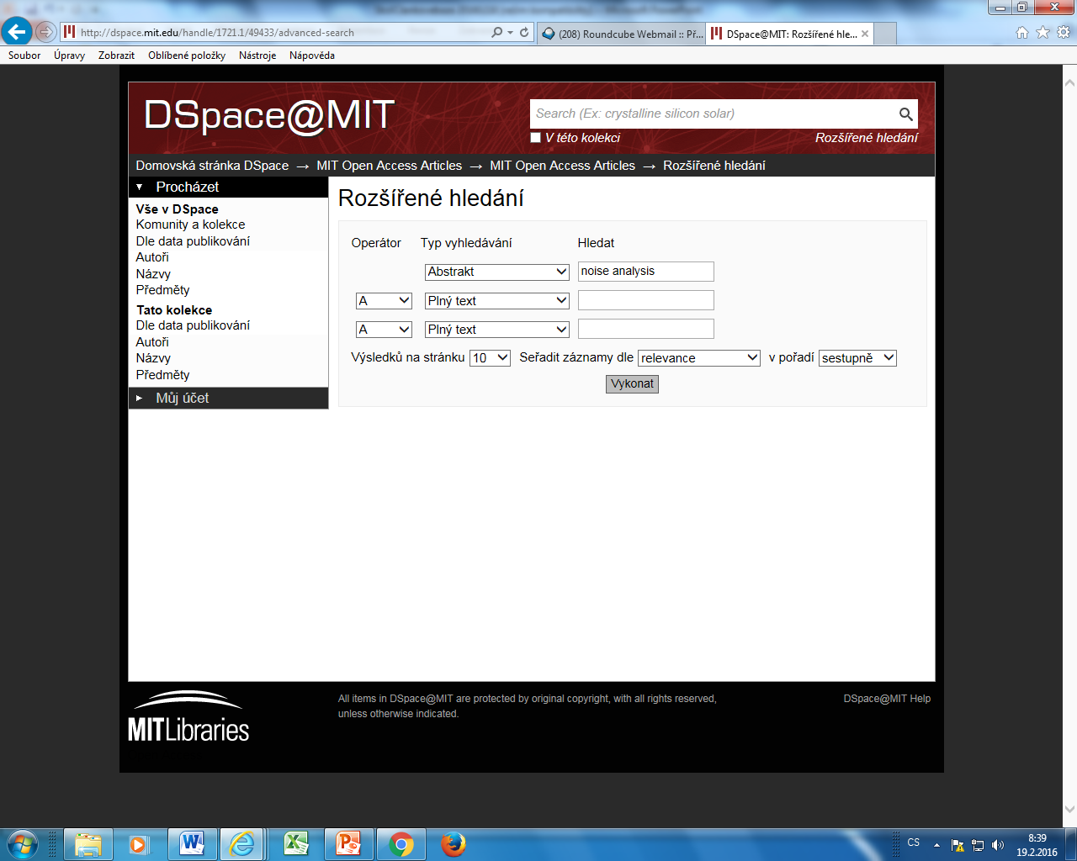The height and width of the screenshot is (861, 1077).
Task: Open the Oblíbené položky menu
Action: coord(187,55)
